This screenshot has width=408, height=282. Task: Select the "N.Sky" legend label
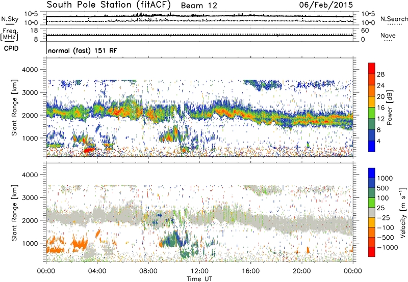(10, 19)
